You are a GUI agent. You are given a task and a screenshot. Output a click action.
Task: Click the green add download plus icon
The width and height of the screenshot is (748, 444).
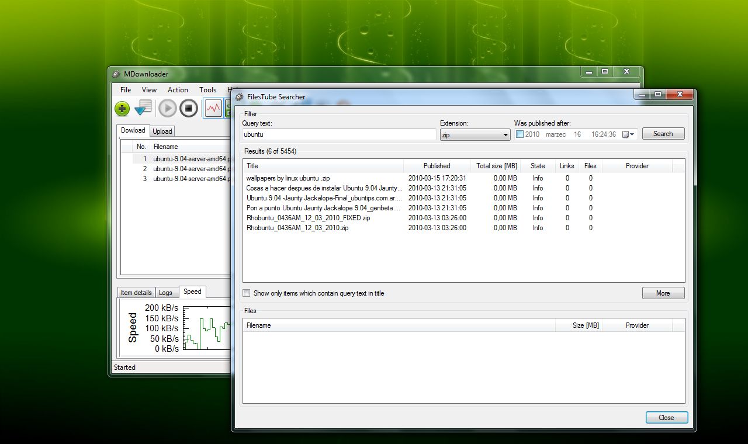point(122,109)
